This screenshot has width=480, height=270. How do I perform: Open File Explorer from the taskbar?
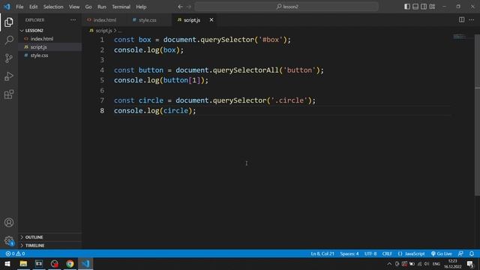[23, 263]
